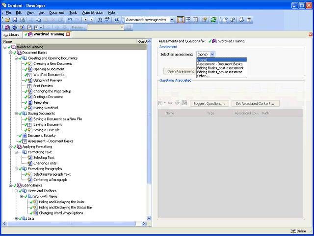Click the Collapse all minus icon

92,20
